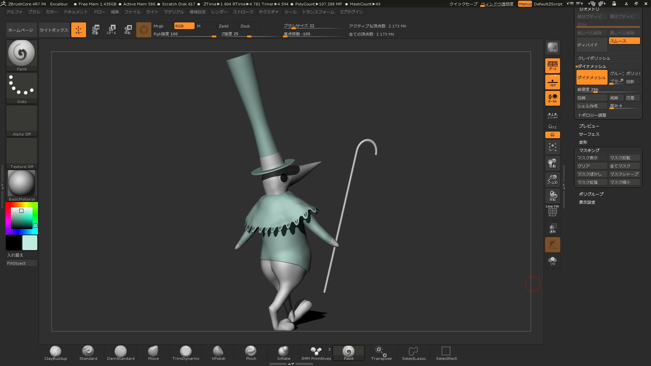Click the BPR render icon

pos(552,47)
